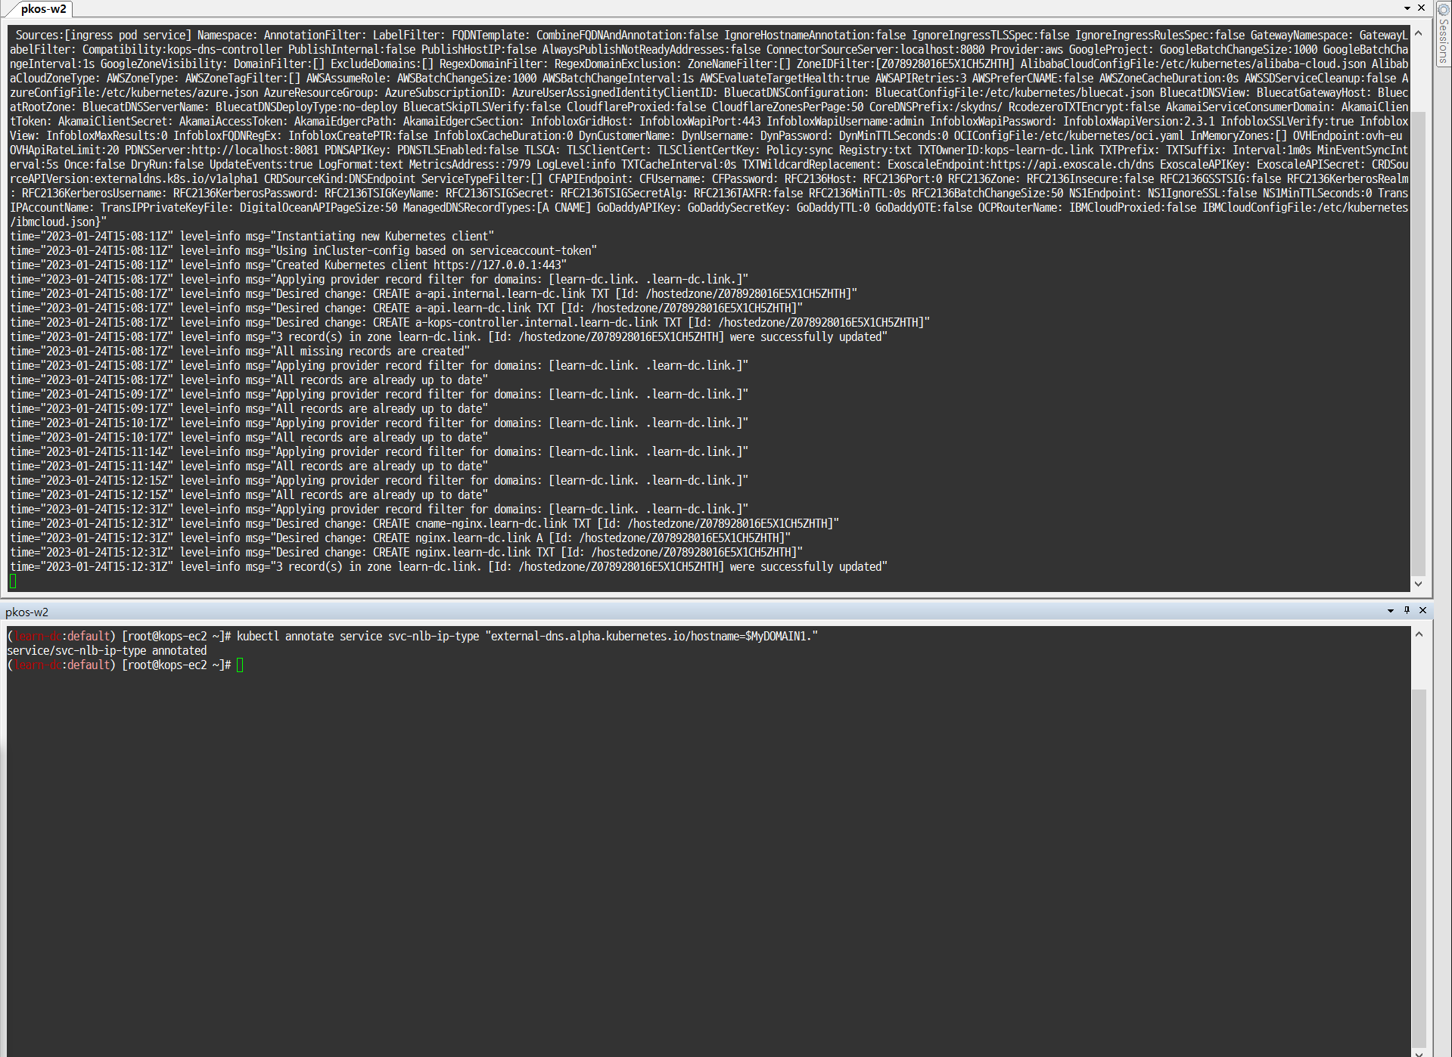The image size is (1452, 1057).
Task: Click the bottom terminal's scroll-up arrow
Action: pos(1418,635)
